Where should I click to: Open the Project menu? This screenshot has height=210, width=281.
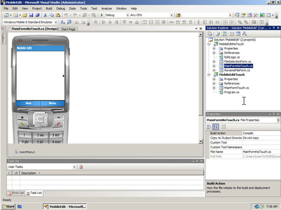pos(37,8)
